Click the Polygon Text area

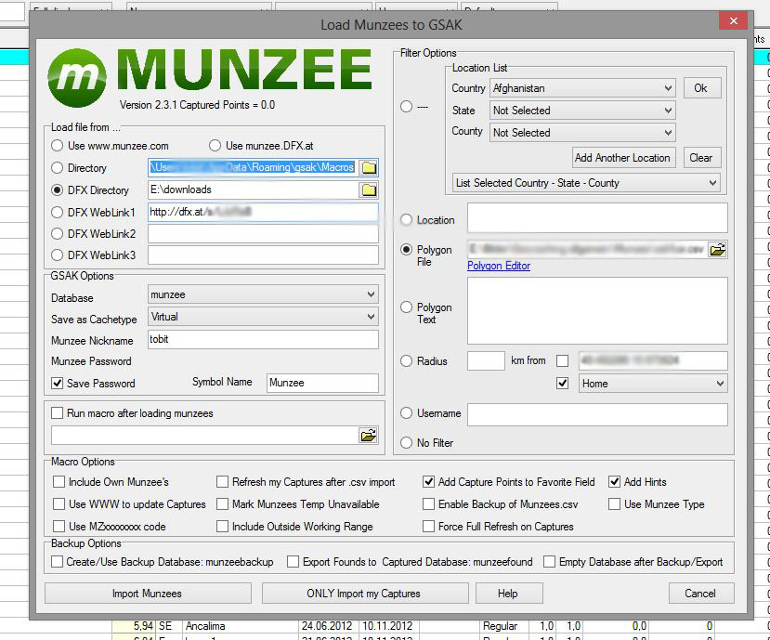pos(597,310)
